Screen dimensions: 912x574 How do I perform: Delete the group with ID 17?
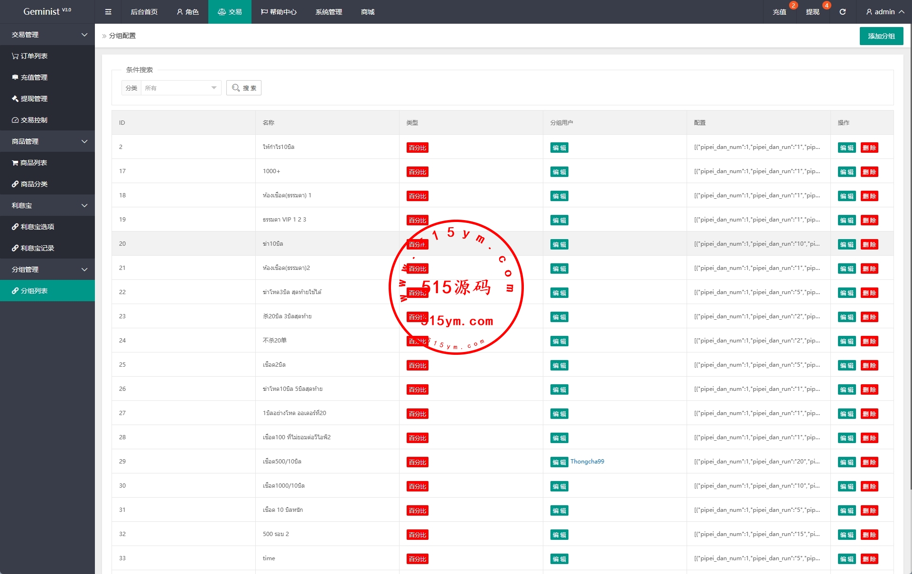coord(869,172)
